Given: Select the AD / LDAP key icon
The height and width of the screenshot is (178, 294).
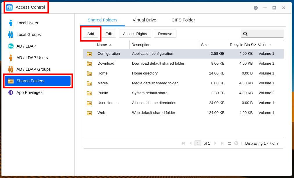Looking at the screenshot, I should 11,46.
